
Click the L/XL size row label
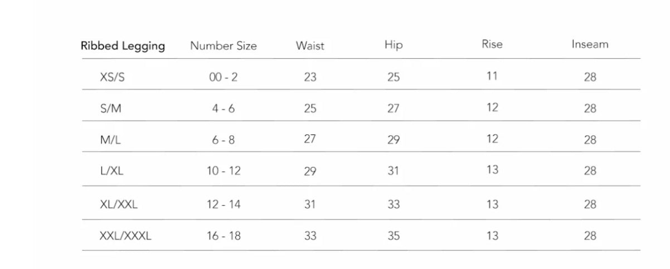pyautogui.click(x=111, y=171)
